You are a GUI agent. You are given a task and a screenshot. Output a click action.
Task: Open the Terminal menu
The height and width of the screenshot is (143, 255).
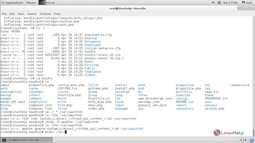pos(45,14)
